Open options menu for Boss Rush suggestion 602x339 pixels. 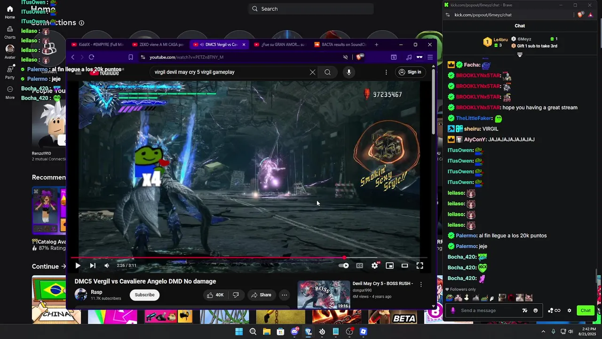click(421, 284)
